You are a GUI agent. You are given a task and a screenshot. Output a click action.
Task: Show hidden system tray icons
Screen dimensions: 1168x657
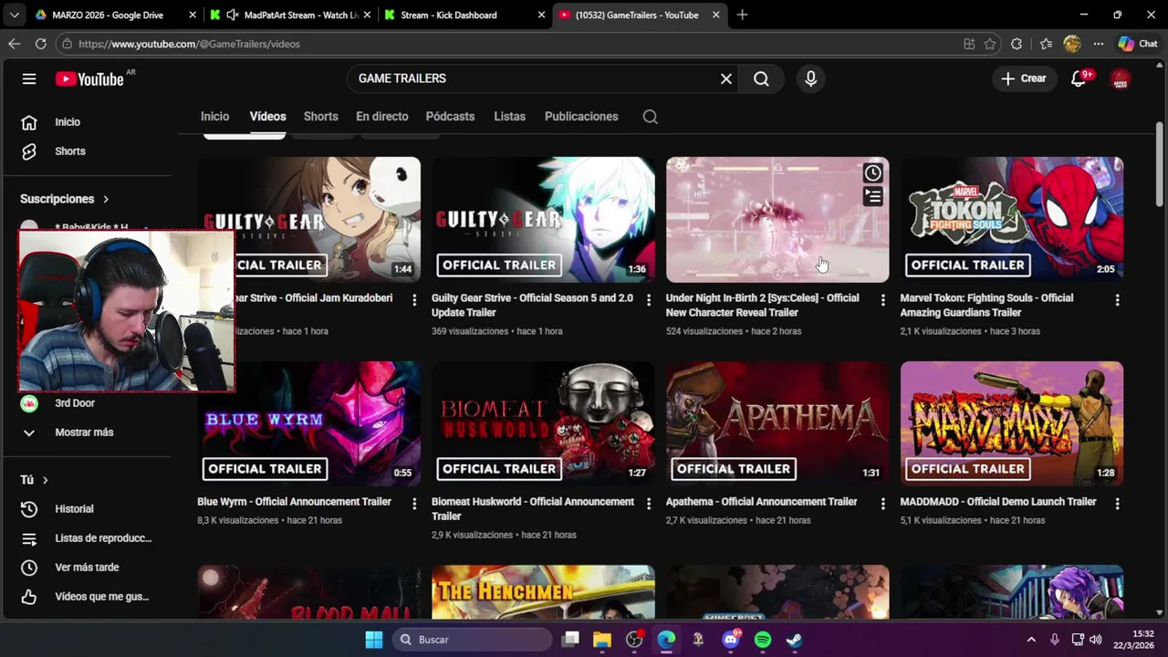(1031, 640)
